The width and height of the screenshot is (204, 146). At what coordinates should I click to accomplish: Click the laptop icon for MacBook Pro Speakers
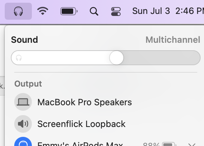pos(23,102)
